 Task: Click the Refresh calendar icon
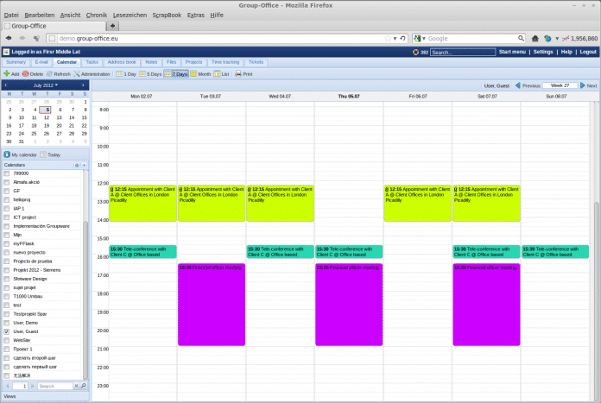(x=50, y=74)
